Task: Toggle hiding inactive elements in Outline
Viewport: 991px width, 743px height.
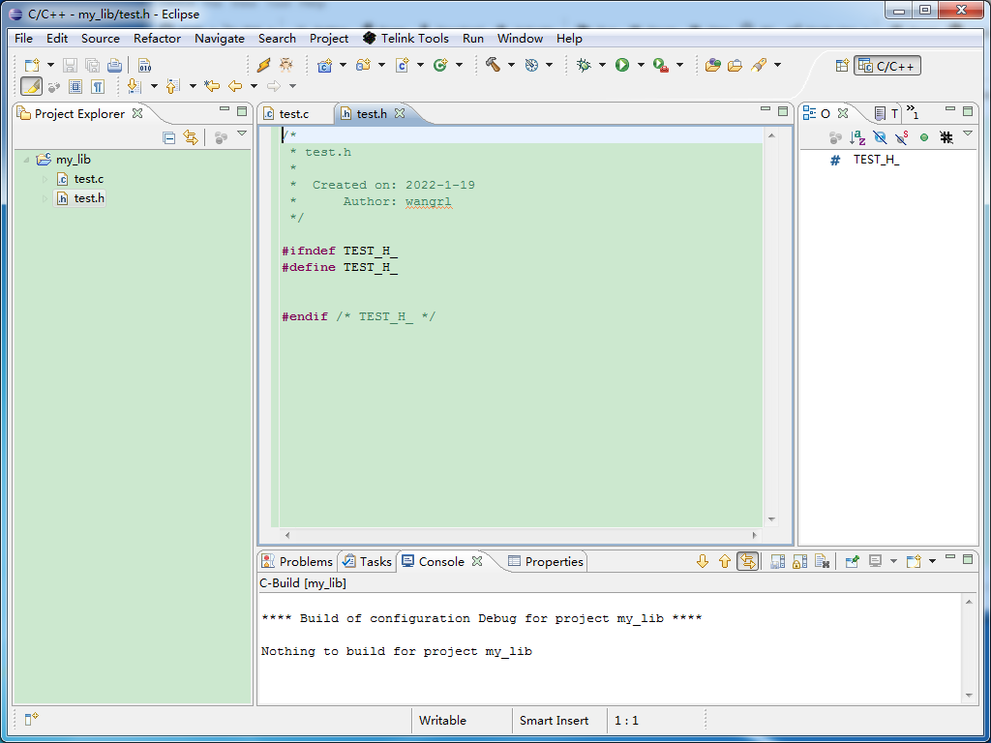Action: pos(946,136)
